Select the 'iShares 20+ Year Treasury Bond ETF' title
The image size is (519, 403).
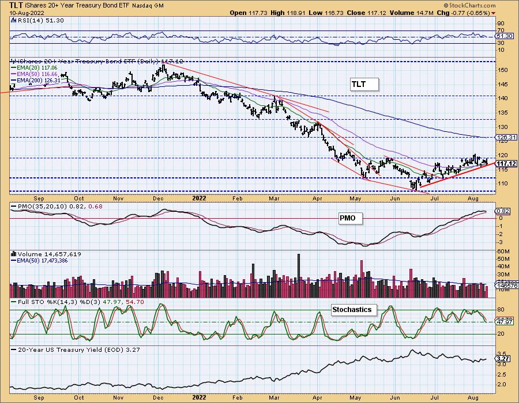click(x=77, y=6)
